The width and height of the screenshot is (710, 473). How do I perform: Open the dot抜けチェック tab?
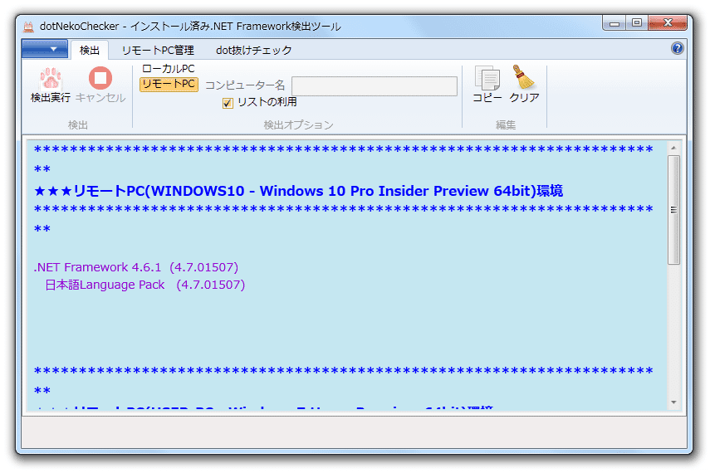pos(253,51)
